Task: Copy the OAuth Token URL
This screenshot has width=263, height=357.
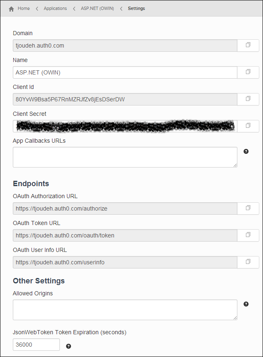Action: 248,235
